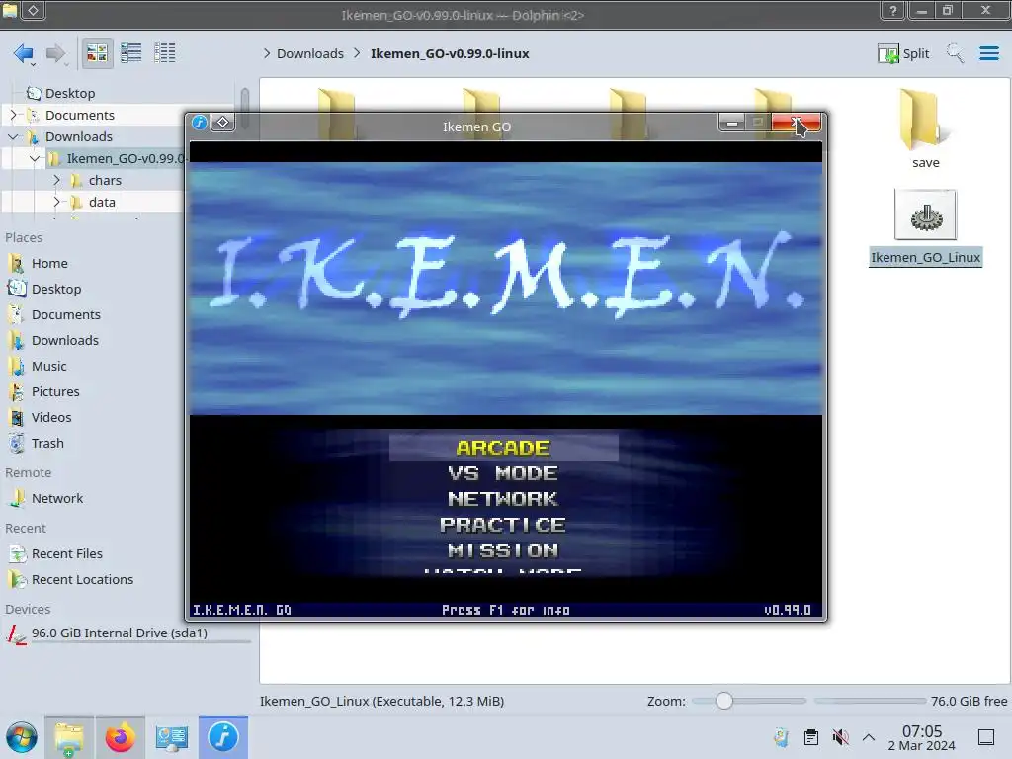Open clipboard tray icon

coord(811,737)
